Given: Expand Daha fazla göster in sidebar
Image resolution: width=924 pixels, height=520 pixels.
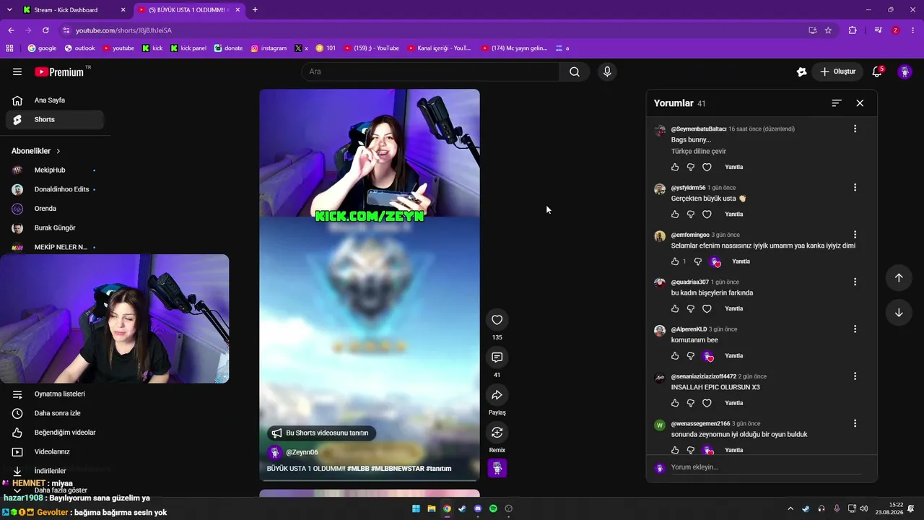Looking at the screenshot, I should 55,490.
